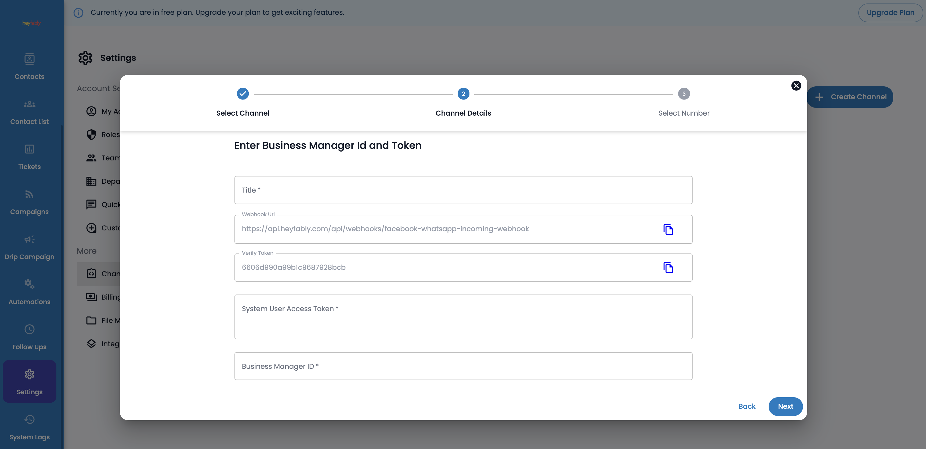The width and height of the screenshot is (926, 449).
Task: Jump to Select Channel step
Action: (x=243, y=94)
